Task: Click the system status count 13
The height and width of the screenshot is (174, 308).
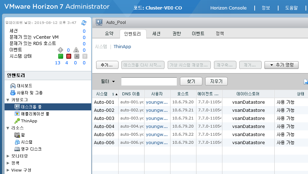Action: click(x=58, y=63)
